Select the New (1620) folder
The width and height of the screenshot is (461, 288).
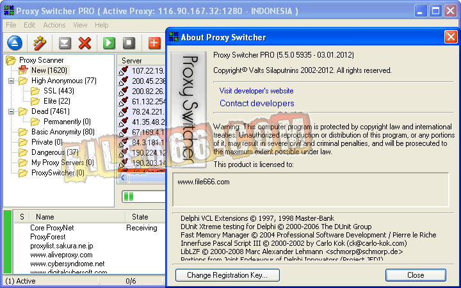49,70
